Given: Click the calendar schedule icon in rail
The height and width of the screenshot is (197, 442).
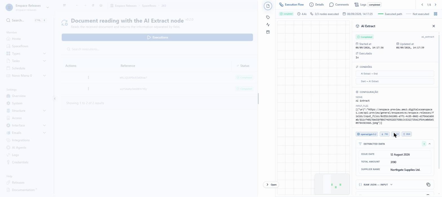Looking at the screenshot, I should coord(268,32).
